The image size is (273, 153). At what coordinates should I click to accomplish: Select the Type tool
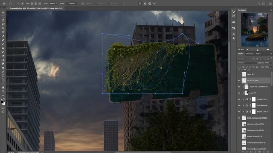point(3,76)
